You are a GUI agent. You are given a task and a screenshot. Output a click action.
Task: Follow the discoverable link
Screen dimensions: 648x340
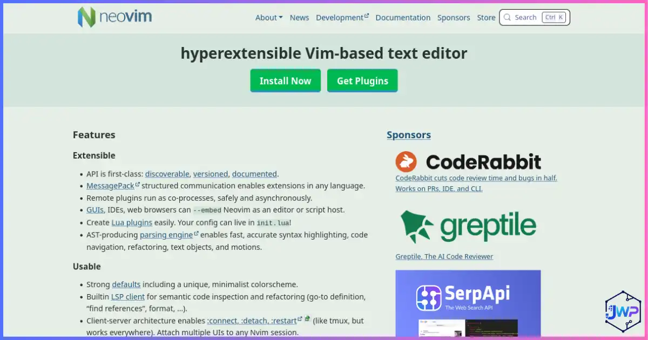[x=167, y=174]
